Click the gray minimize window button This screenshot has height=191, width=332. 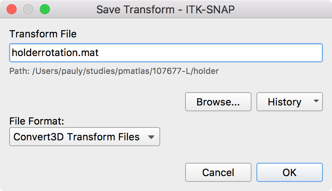point(28,9)
